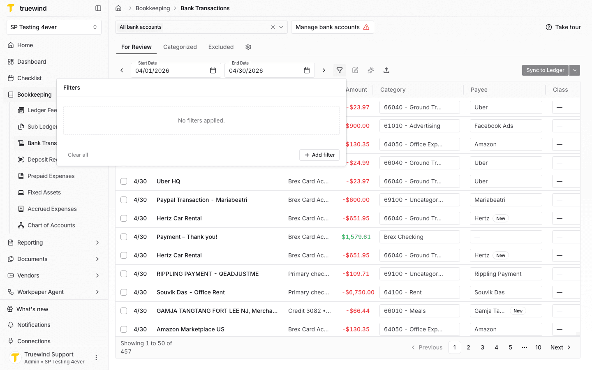This screenshot has height=370, width=592.
Task: Click the Bank Transactions breadcrumb
Action: 205,8
